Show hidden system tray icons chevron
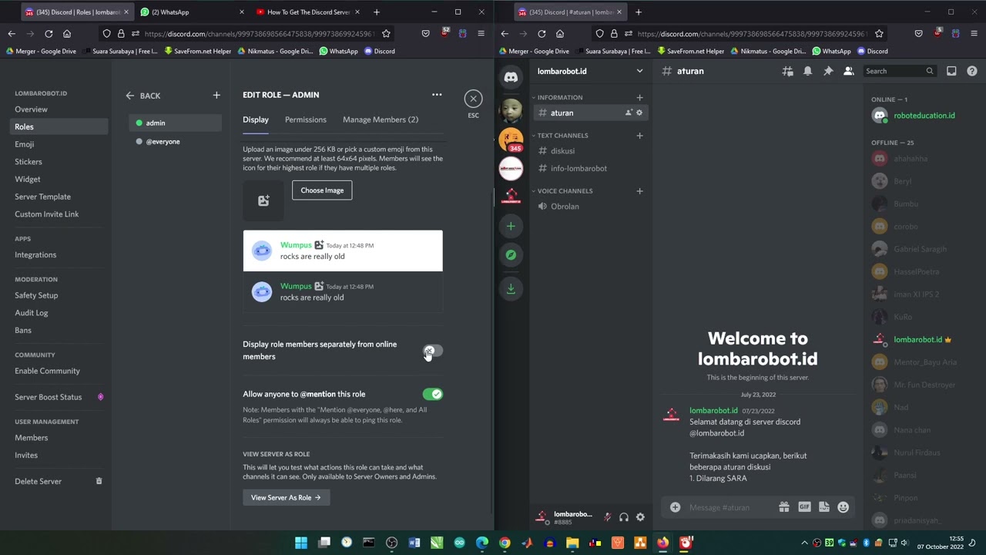 [x=804, y=543]
